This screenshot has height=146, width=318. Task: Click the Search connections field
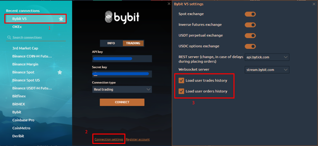[36, 37]
